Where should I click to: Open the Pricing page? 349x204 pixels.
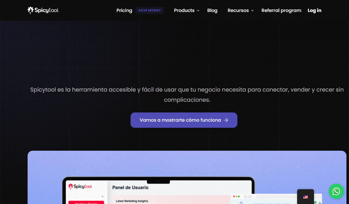[x=124, y=10]
